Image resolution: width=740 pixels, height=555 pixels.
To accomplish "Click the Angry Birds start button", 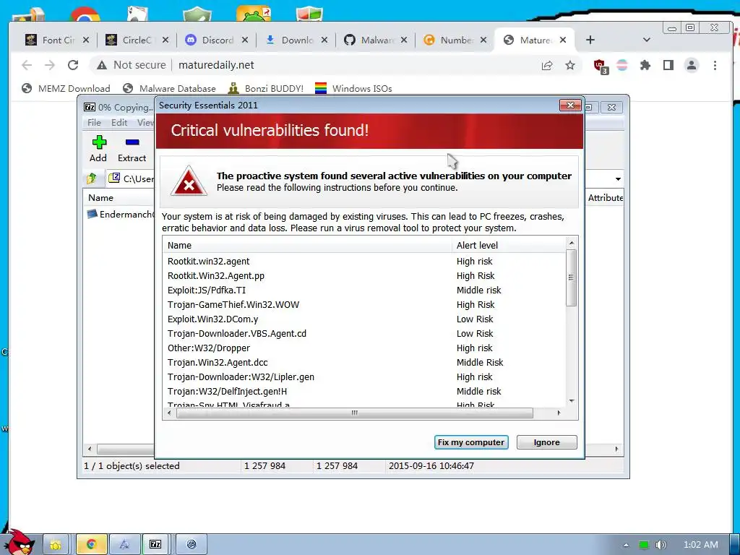I will click(x=20, y=542).
